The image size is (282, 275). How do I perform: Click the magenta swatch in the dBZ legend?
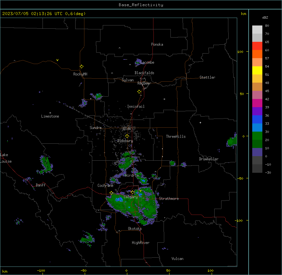257,103
